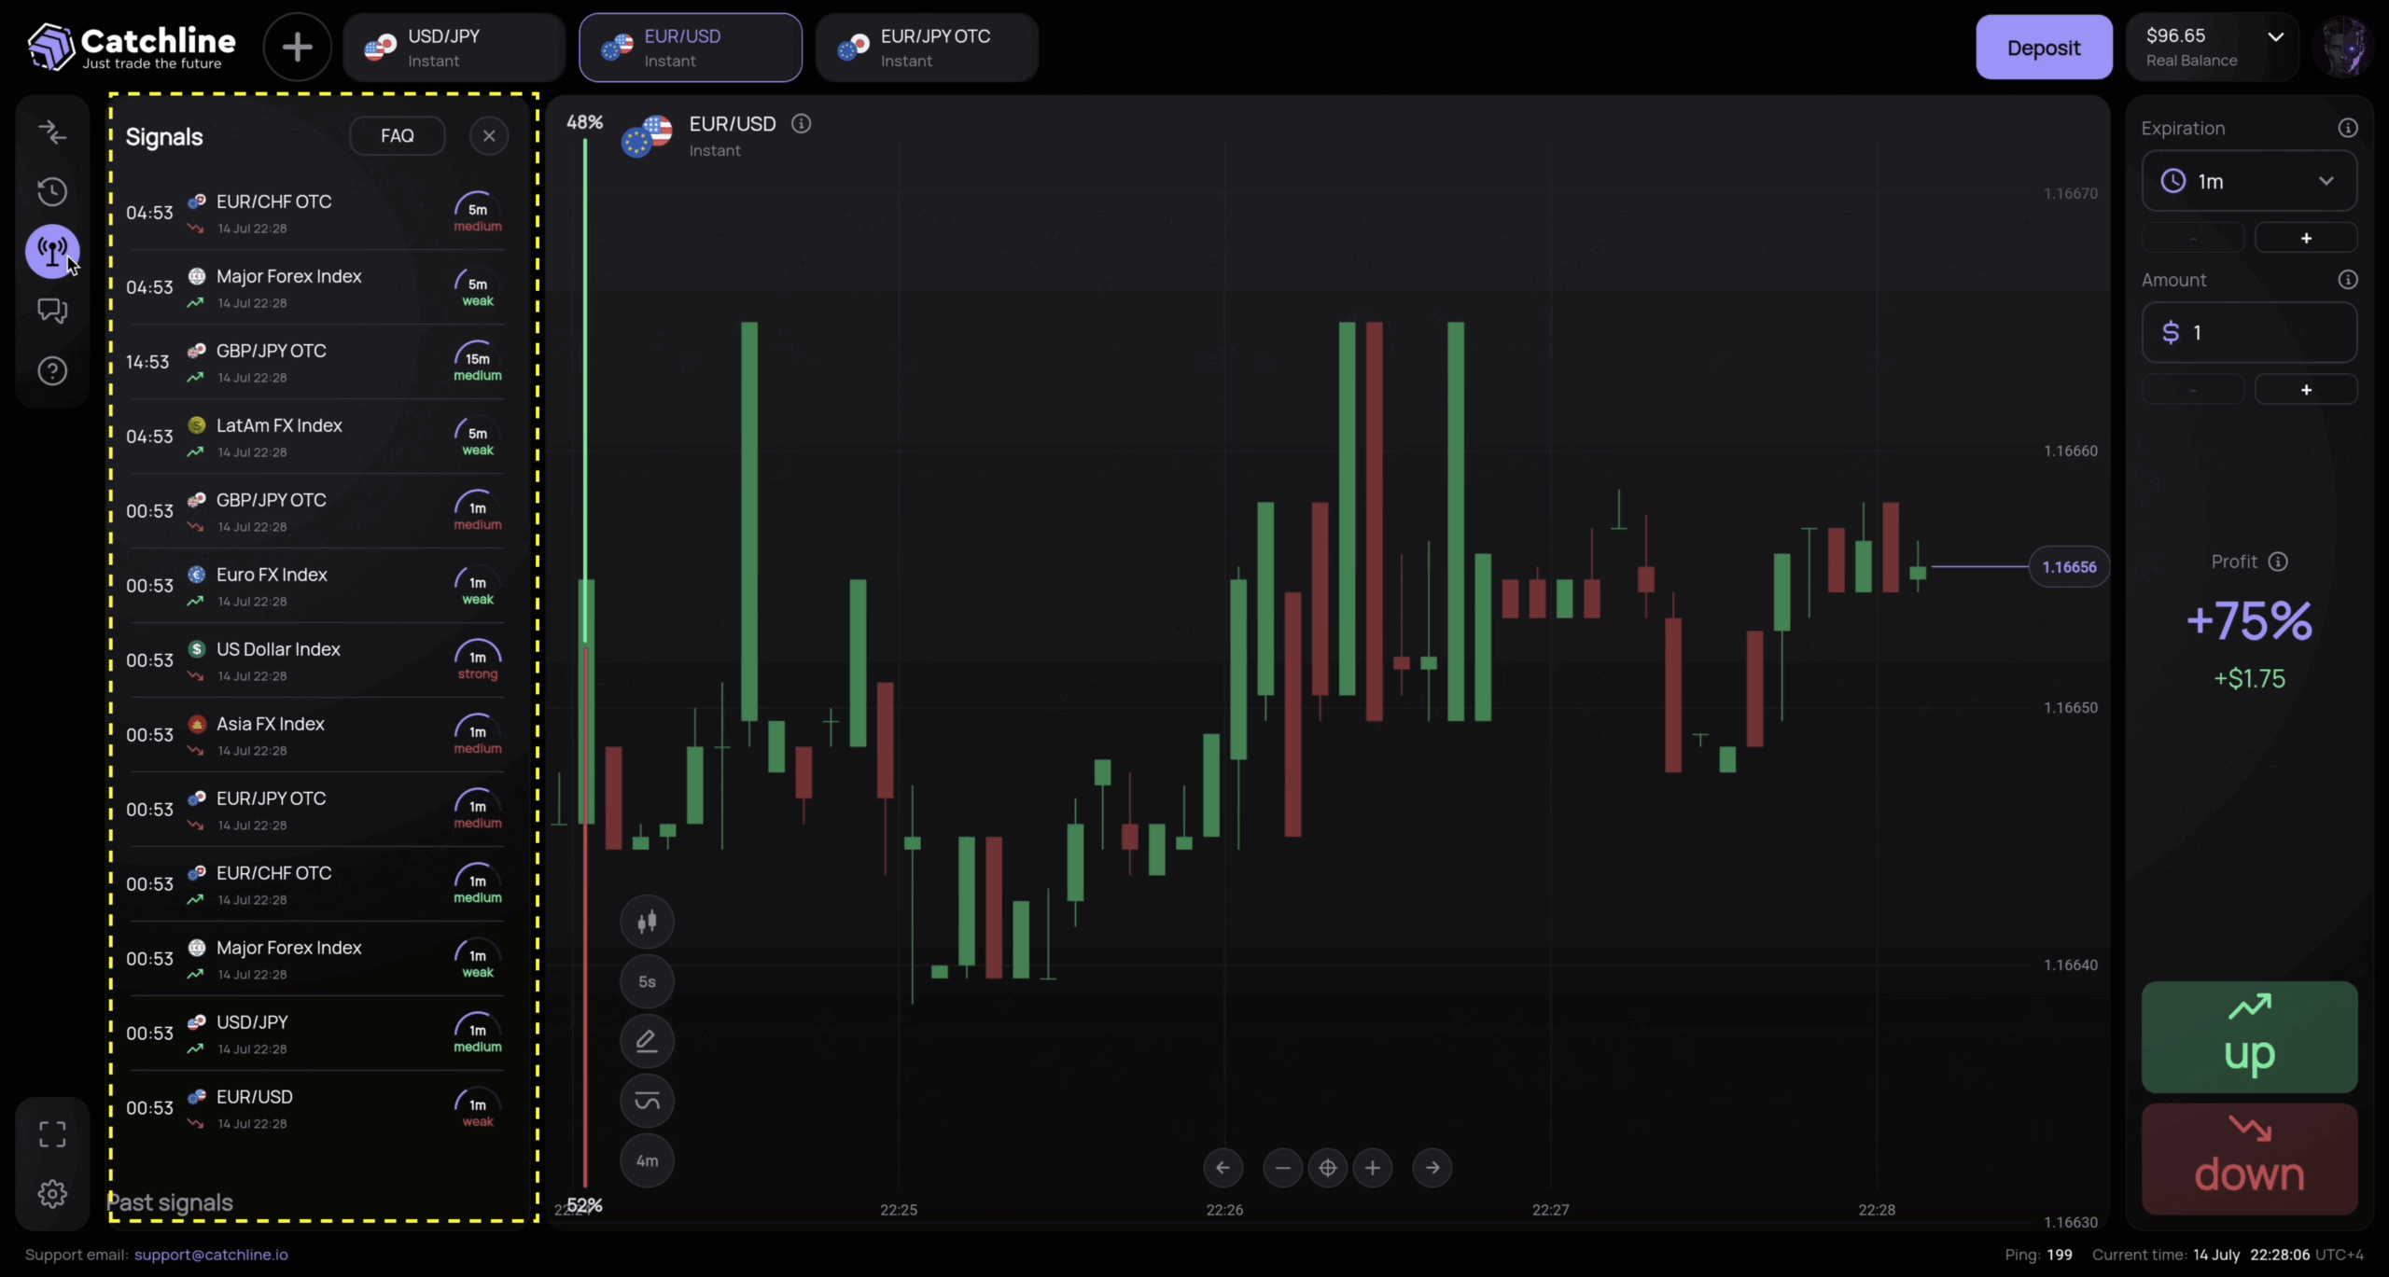This screenshot has width=2389, height=1277.
Task: Click the Deposit button
Action: point(2044,48)
